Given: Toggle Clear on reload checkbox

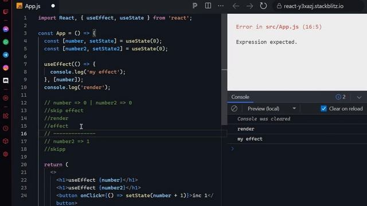Looking at the screenshot, I should [x=323, y=109].
